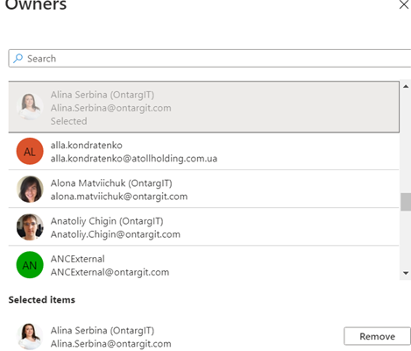The height and width of the screenshot is (351, 411).
Task: Click Alina Serbina's photo in the list
Action: point(30,107)
